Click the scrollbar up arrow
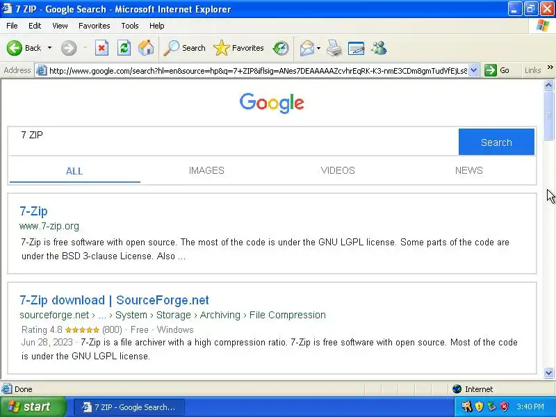556x417 pixels. point(548,85)
